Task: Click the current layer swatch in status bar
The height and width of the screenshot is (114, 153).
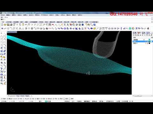Action: (x=46, y=101)
